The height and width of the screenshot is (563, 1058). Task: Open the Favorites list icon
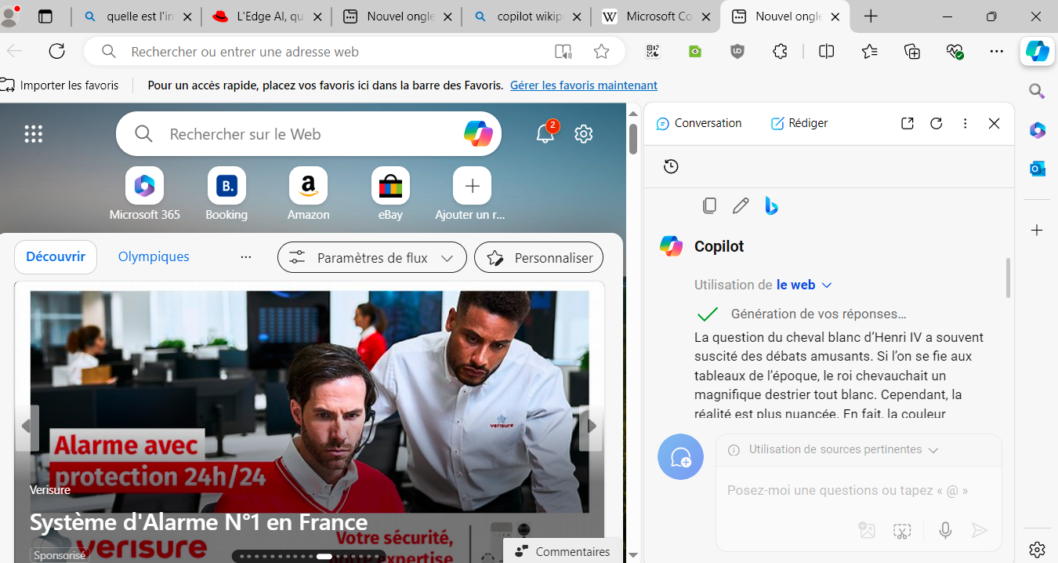pos(869,52)
